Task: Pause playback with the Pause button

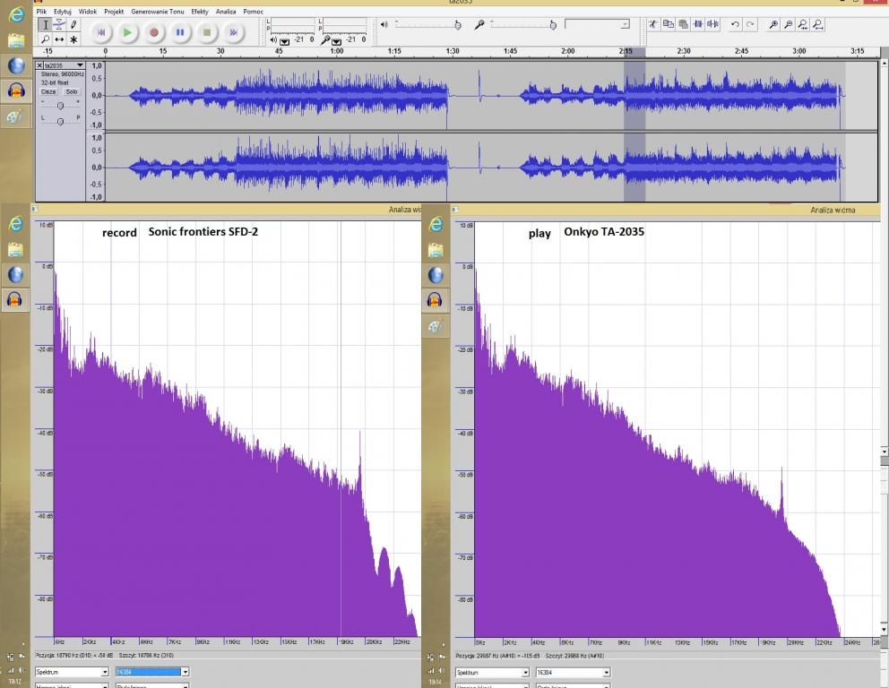Action: (180, 32)
